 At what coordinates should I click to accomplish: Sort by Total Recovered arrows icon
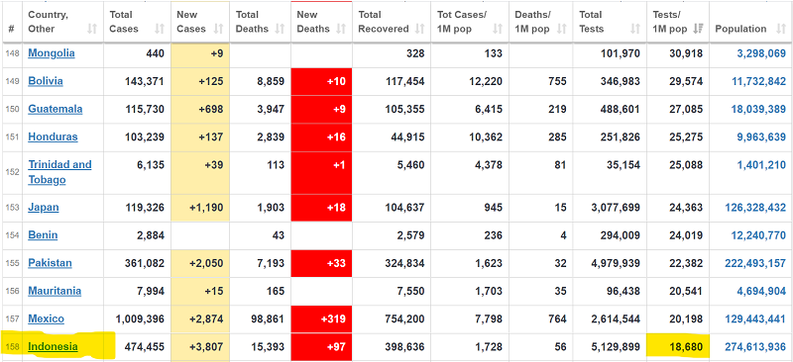(419, 29)
